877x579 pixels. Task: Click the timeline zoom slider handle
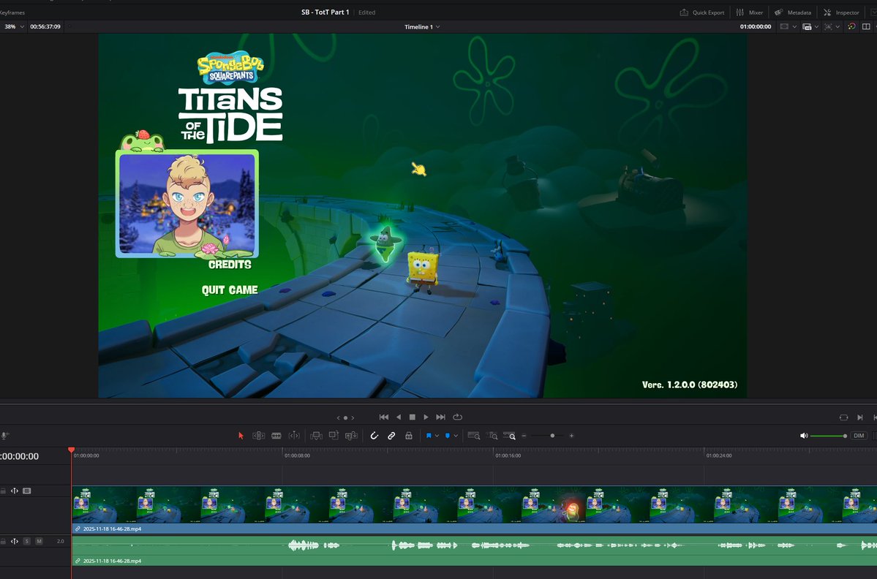pos(553,435)
